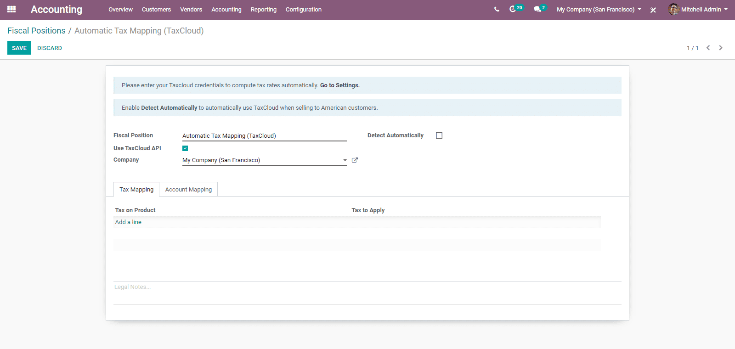The width and height of the screenshot is (735, 349).
Task: Open the conversations chat icon
Action: point(537,9)
